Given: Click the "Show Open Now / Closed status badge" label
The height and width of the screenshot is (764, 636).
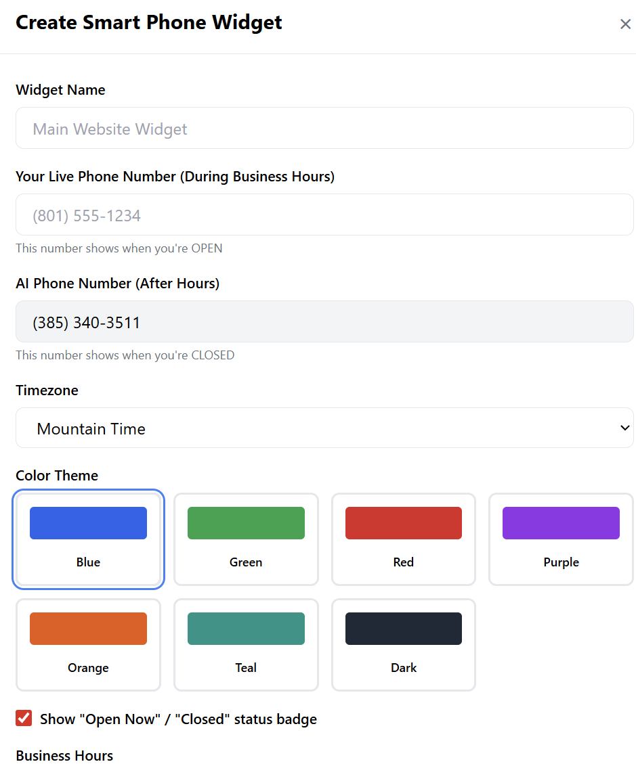Looking at the screenshot, I should (178, 719).
